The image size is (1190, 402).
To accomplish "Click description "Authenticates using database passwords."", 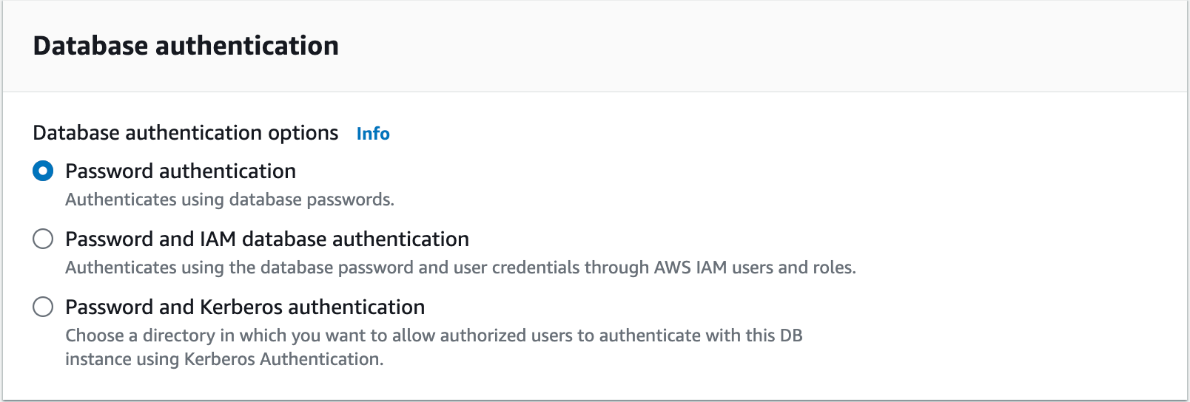I will (229, 200).
